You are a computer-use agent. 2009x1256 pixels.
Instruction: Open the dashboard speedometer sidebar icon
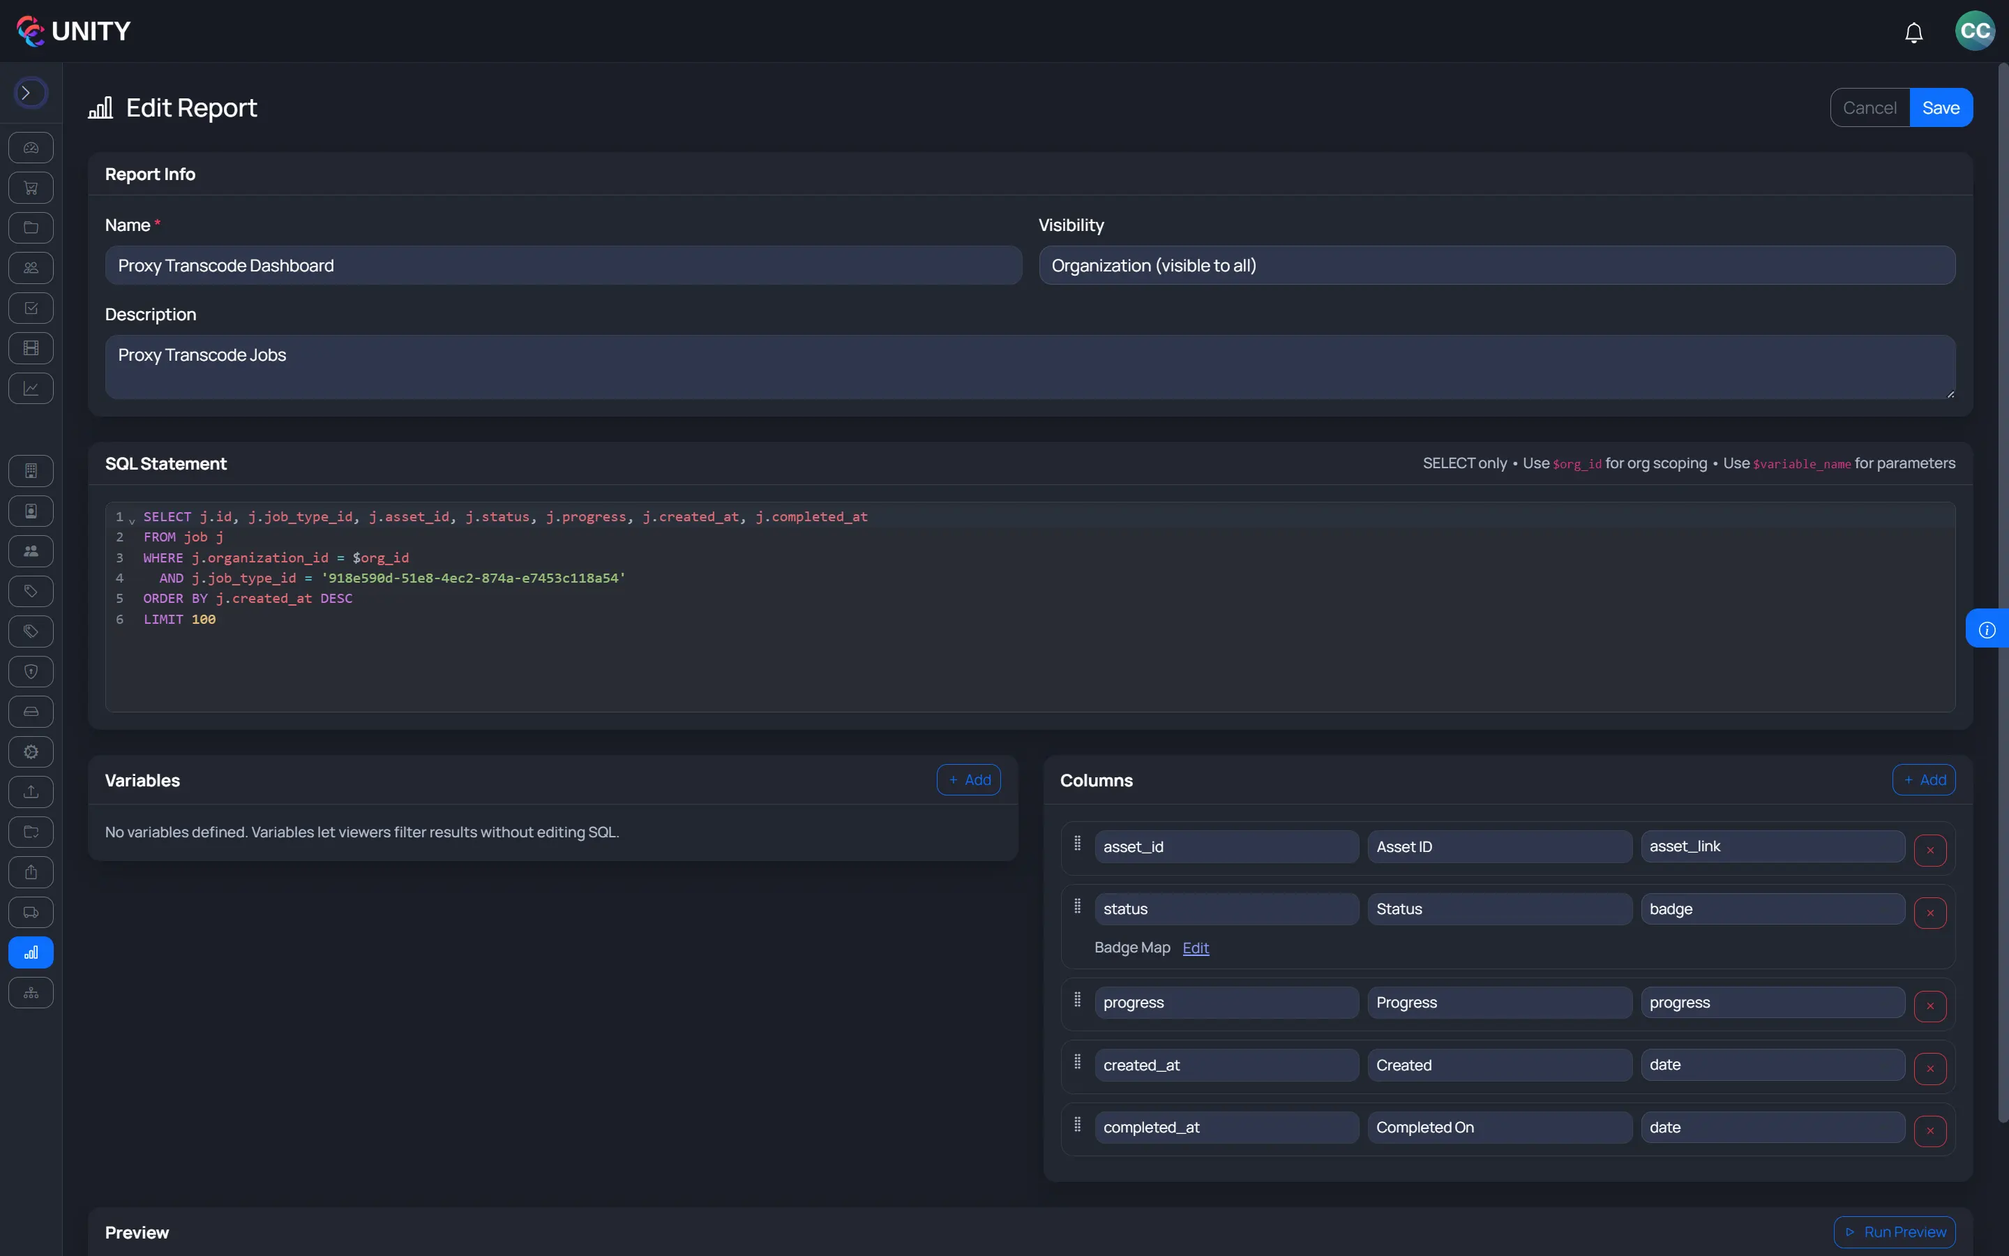coord(31,148)
